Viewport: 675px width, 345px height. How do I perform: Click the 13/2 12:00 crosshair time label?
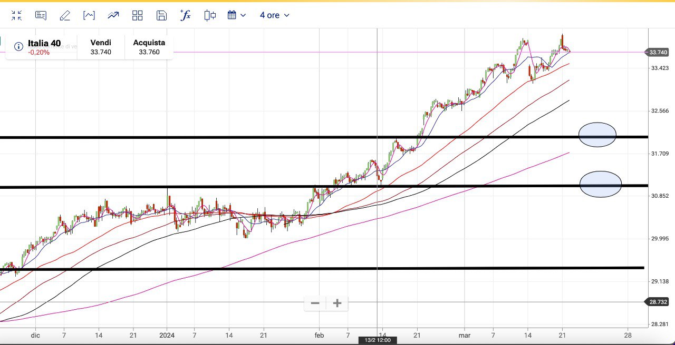pyautogui.click(x=378, y=341)
